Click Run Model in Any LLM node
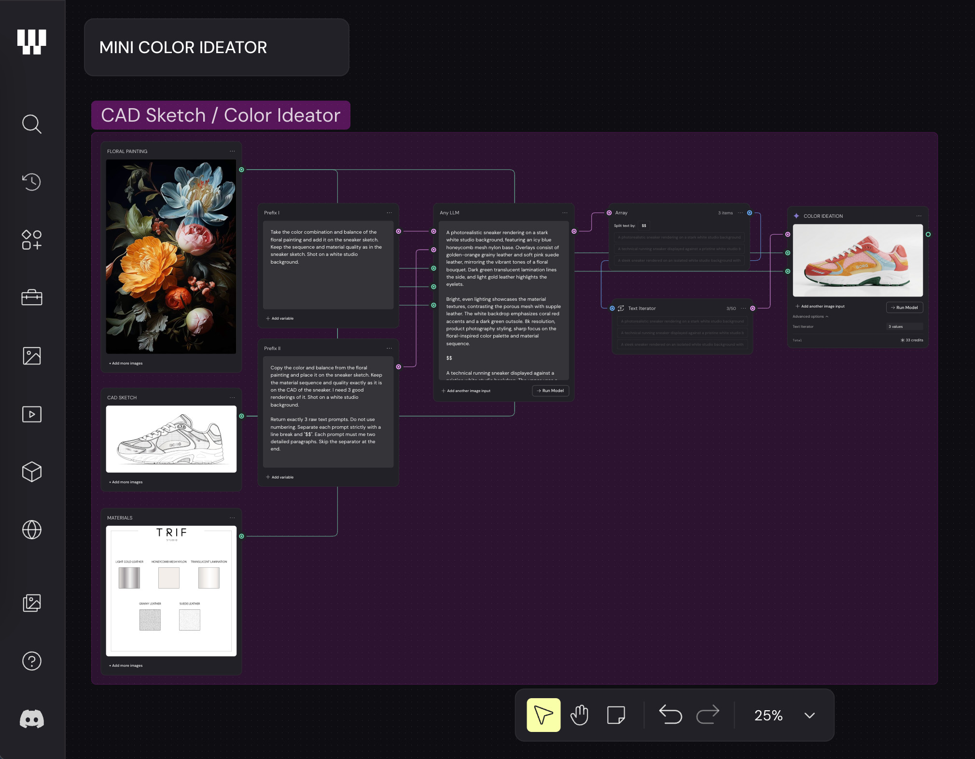 coord(550,391)
